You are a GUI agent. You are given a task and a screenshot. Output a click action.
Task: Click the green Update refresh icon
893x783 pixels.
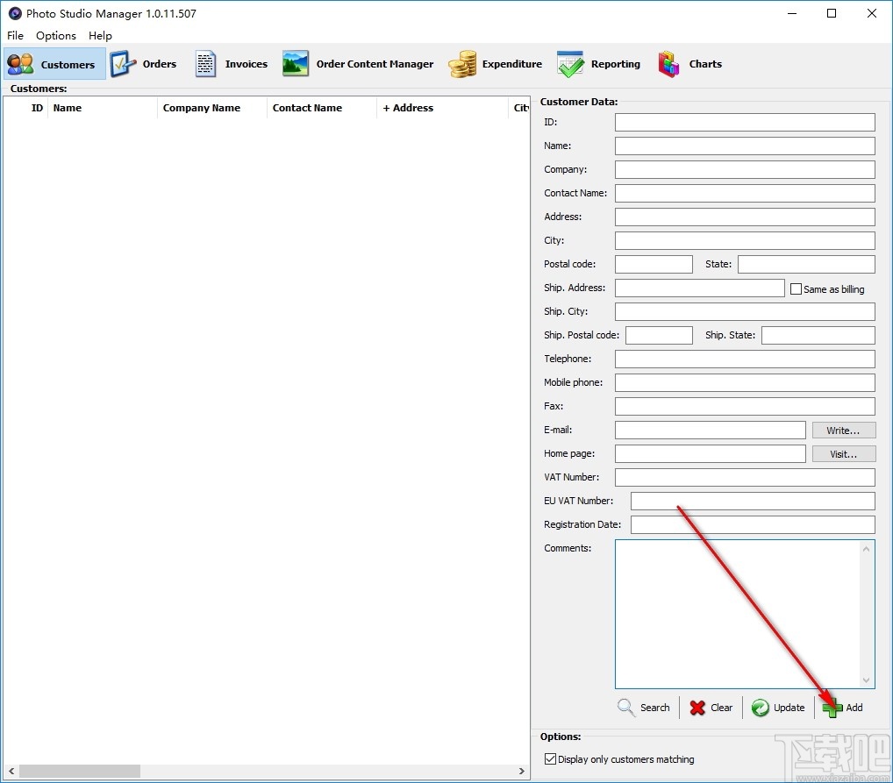click(761, 708)
